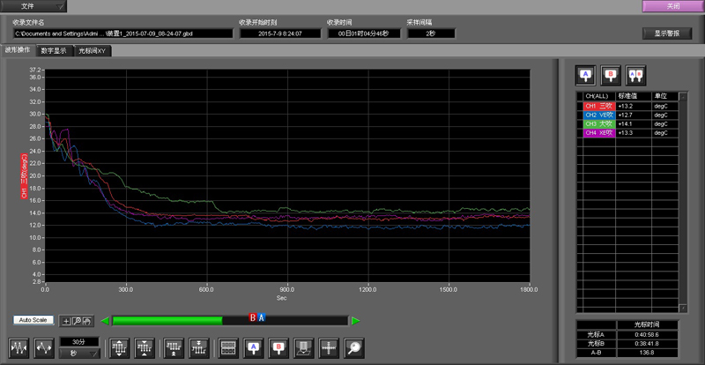This screenshot has width=705, height=365.
Task: Click the 光标B time value 0:38:41.8
Action: click(x=648, y=343)
